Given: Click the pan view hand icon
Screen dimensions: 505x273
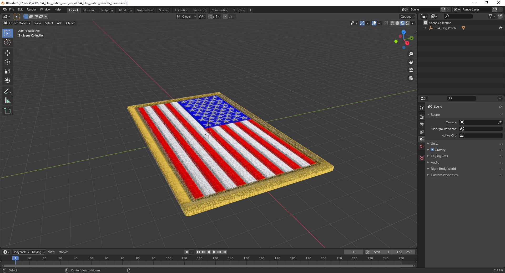Looking at the screenshot, I should (411, 62).
